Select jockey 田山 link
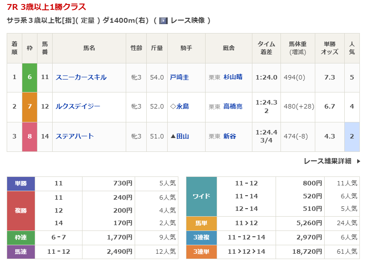Viewport: 367px width, 264px height. pos(182,136)
